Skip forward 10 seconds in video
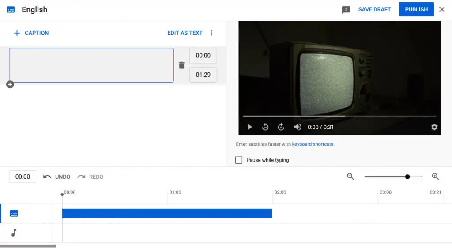Viewport: 452px width, 248px height. tap(281, 127)
